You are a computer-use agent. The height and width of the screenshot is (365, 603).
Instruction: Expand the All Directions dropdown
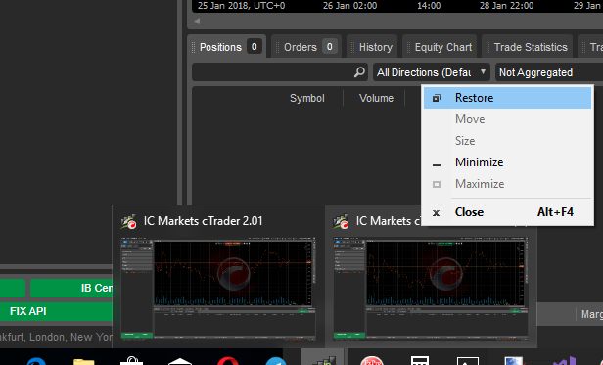coord(432,72)
